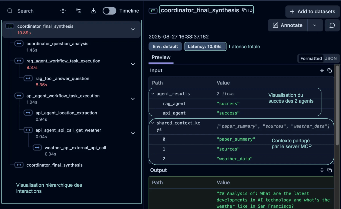Open the comments speech bubble icon
The height and width of the screenshot is (209, 341).
point(332,25)
